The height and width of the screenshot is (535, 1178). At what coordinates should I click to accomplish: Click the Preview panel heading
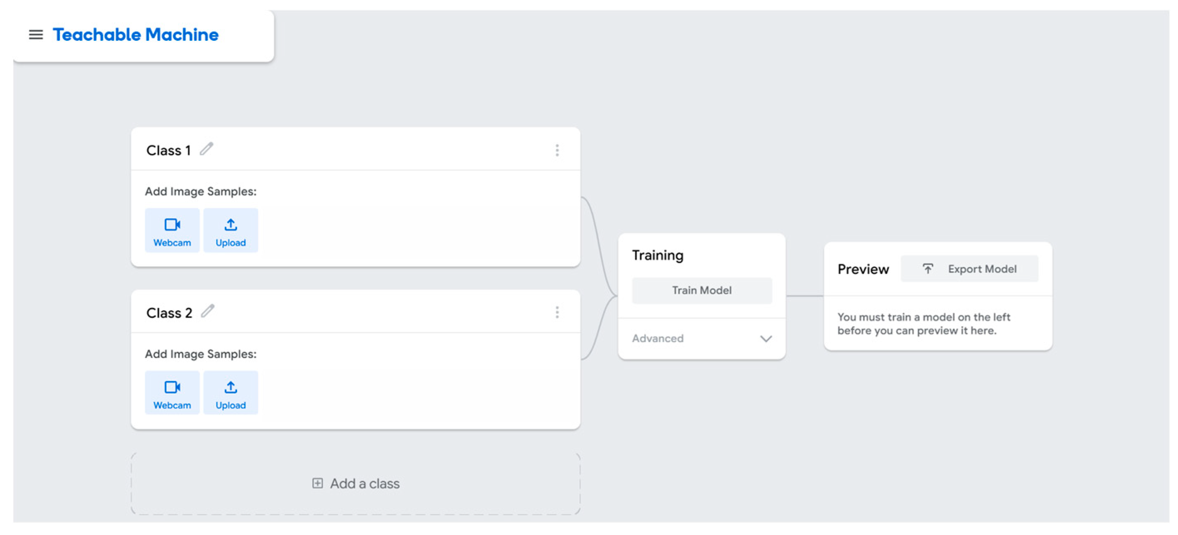pos(863,269)
